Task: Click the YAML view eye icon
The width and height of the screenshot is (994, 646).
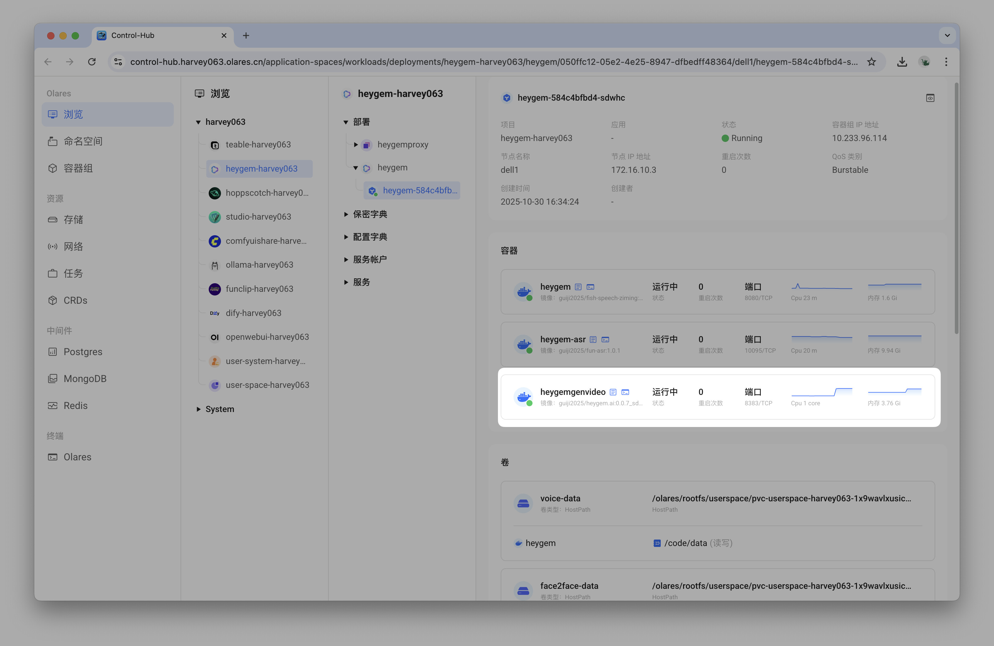Action: (930, 98)
